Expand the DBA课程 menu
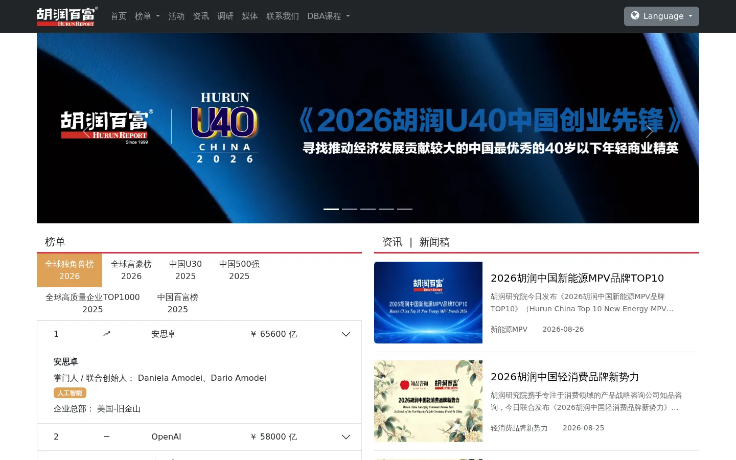Image resolution: width=736 pixels, height=460 pixels. [x=329, y=16]
